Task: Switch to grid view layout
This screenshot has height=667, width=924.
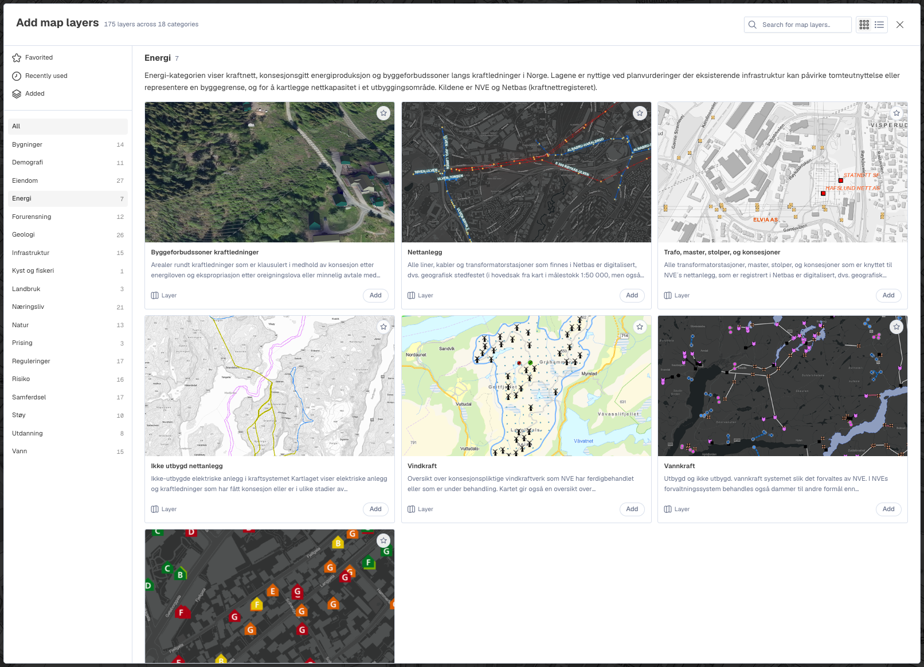Action: click(864, 25)
